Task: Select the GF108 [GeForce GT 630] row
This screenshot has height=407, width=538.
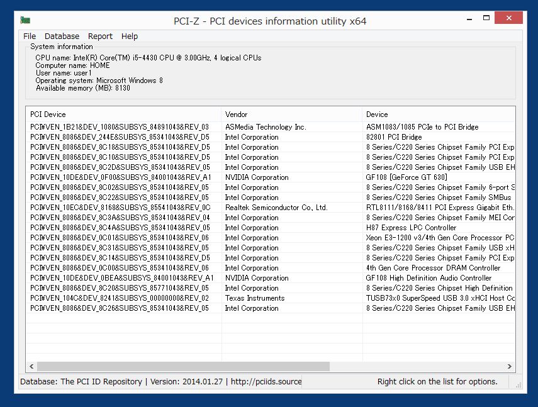Action: [x=271, y=177]
